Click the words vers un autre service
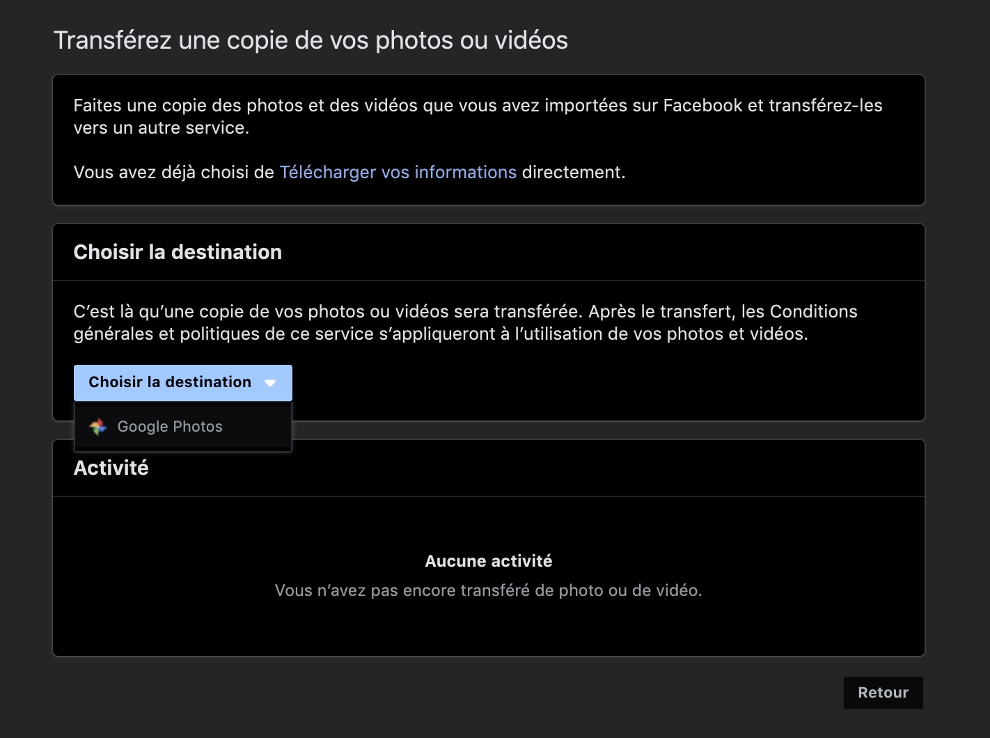 click(x=161, y=128)
